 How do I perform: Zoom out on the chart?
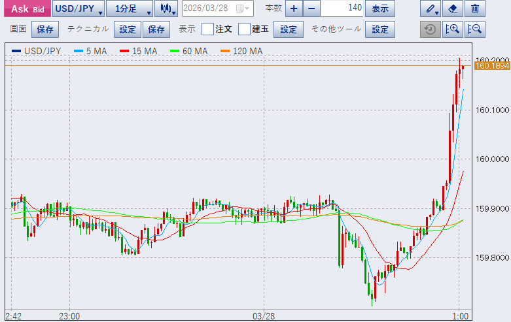click(x=475, y=29)
